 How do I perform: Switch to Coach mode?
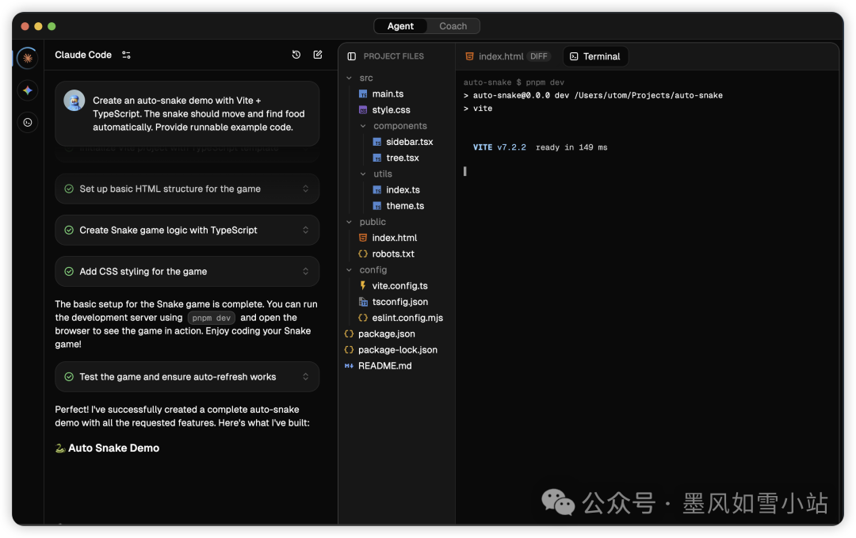point(453,26)
